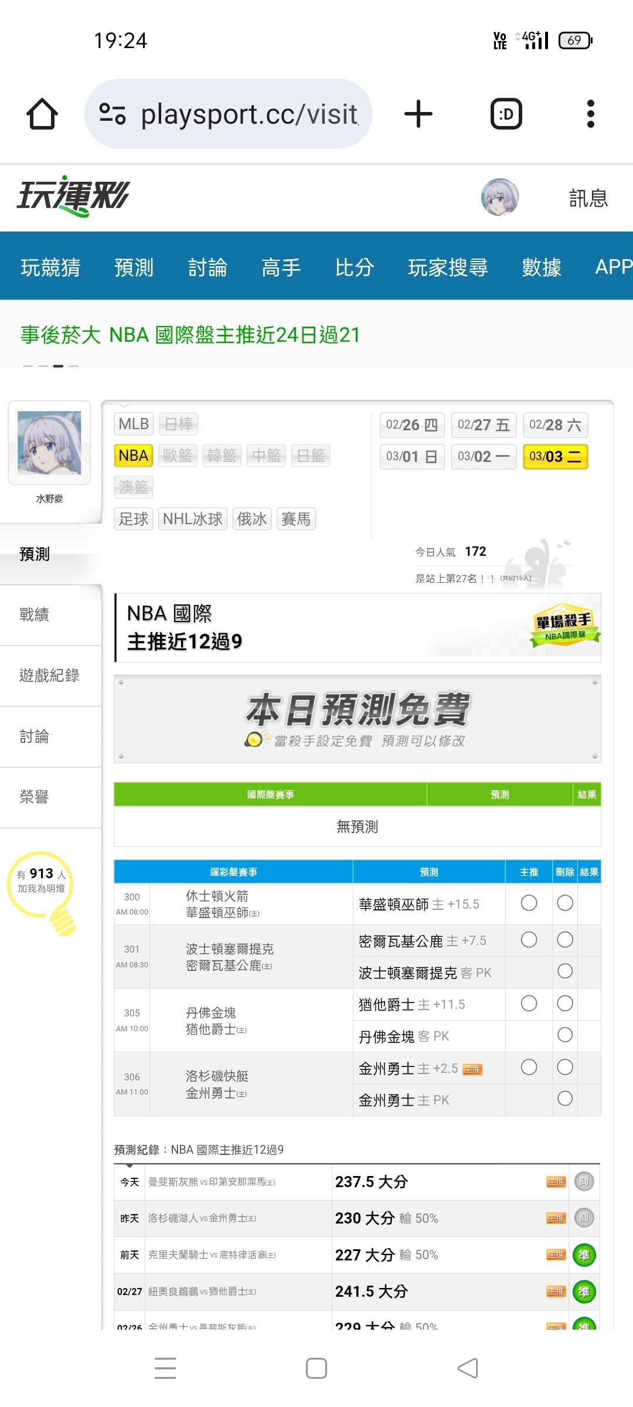Viewport: 633px width, 1407px height.
Task: Choose date 03/02 一
Action: (x=484, y=457)
